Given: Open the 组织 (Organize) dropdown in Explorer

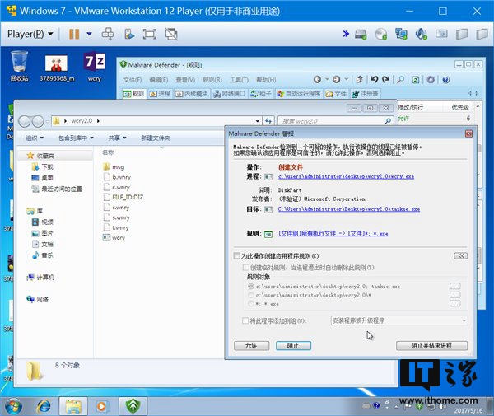Looking at the screenshot, I should pyautogui.click(x=35, y=138).
